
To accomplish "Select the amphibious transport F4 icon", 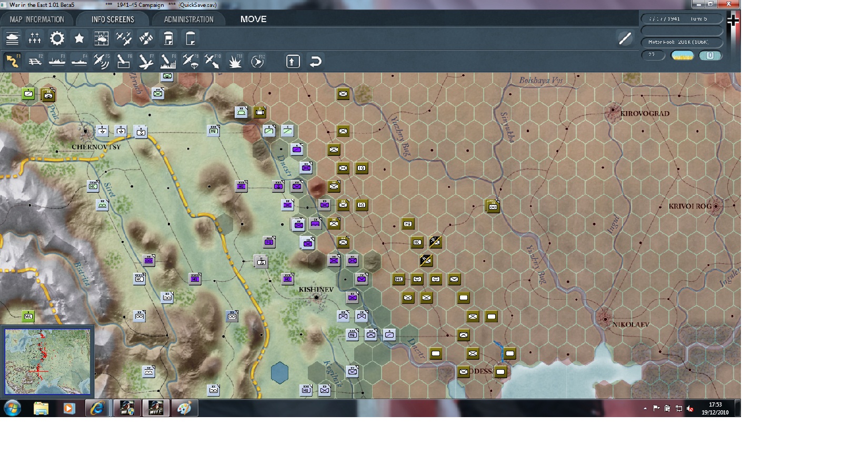I will pos(79,61).
